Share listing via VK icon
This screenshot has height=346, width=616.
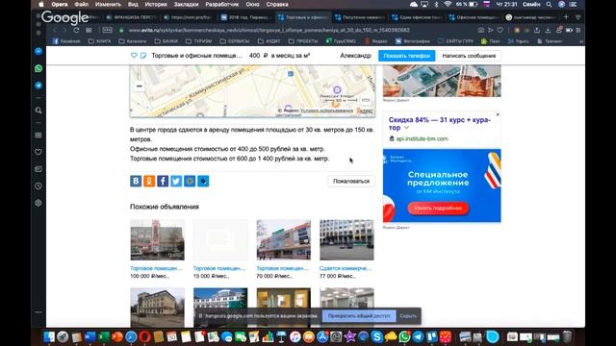click(x=136, y=181)
